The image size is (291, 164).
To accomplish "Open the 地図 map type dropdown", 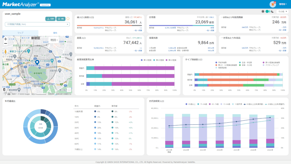I will 54,40.
